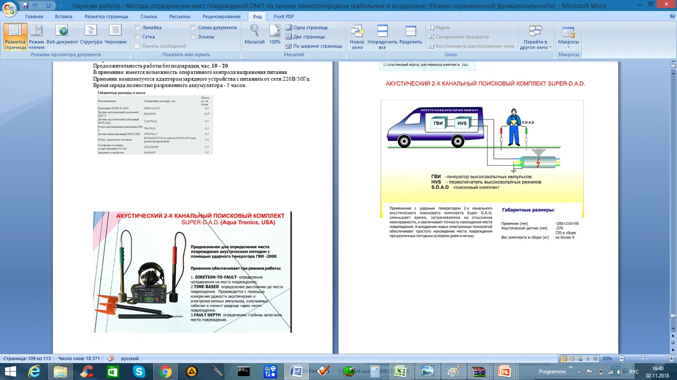The image size is (677, 380).
Task: Click the spelling check status icon
Action: pos(110,358)
